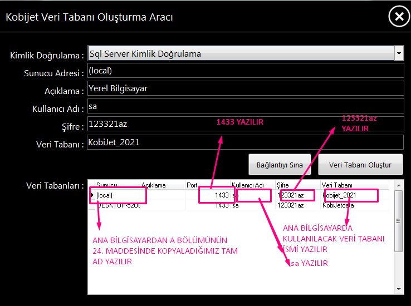This screenshot has height=306, width=411.
Task: Open the Kimlik Doğrulama dropdown arrow
Action: 399,53
